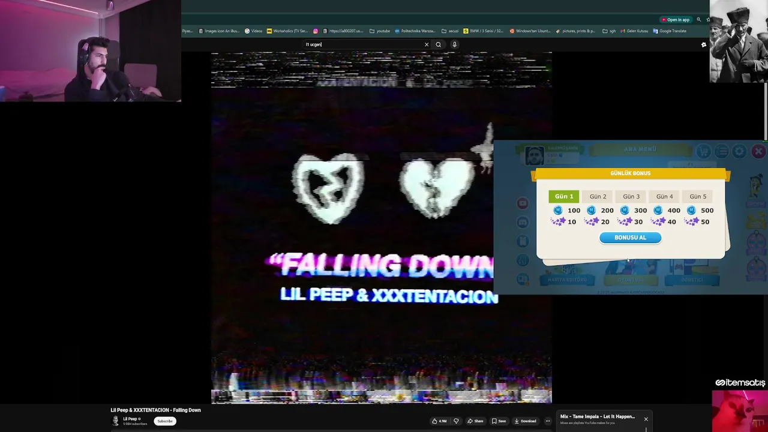The height and width of the screenshot is (432, 768).
Task: Open the Images icon bookmark
Action: 219,31
